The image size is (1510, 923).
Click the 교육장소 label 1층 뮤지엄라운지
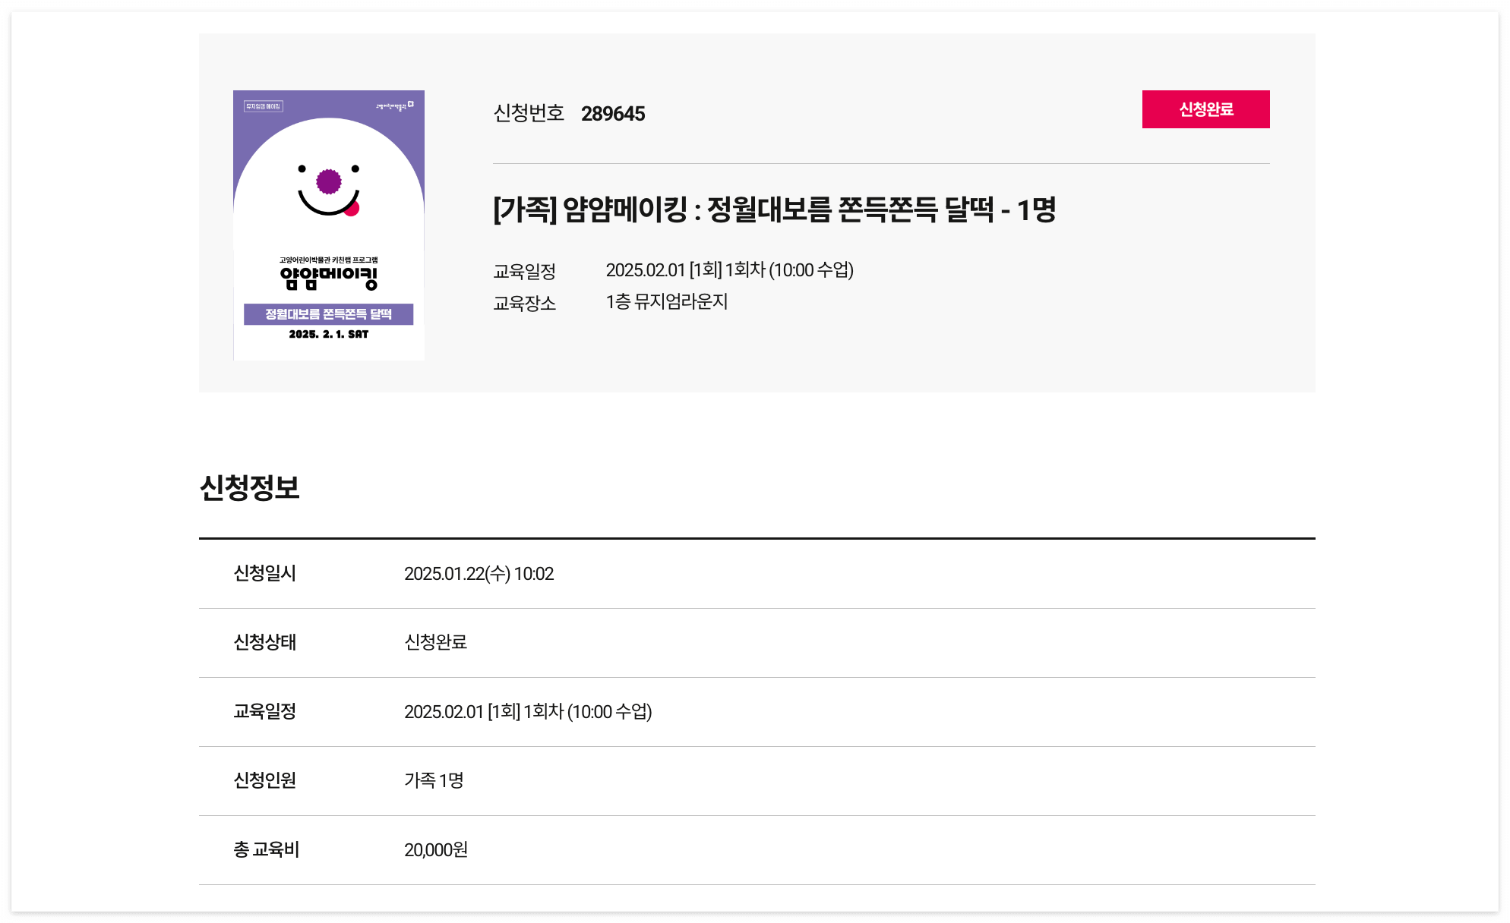coord(667,303)
